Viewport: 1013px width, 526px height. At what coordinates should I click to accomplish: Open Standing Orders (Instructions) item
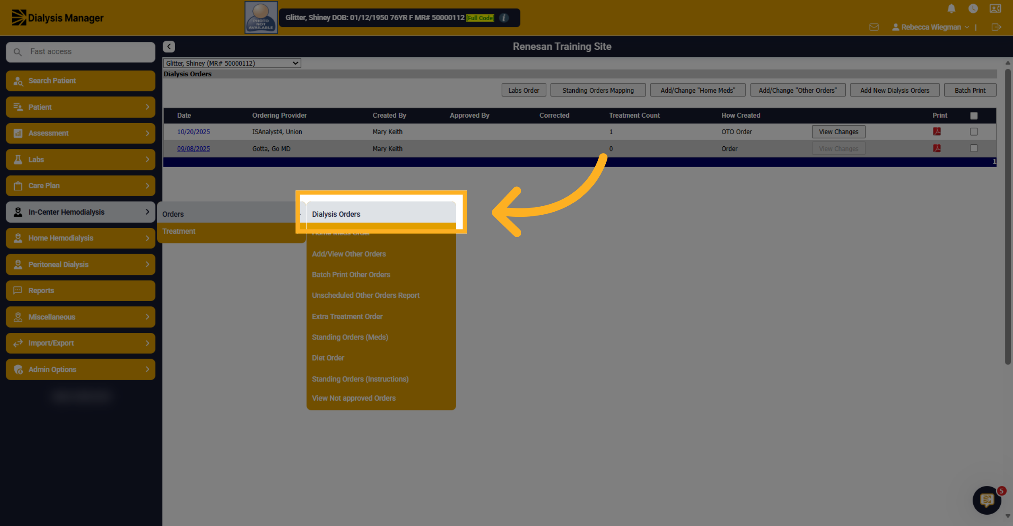tap(360, 379)
